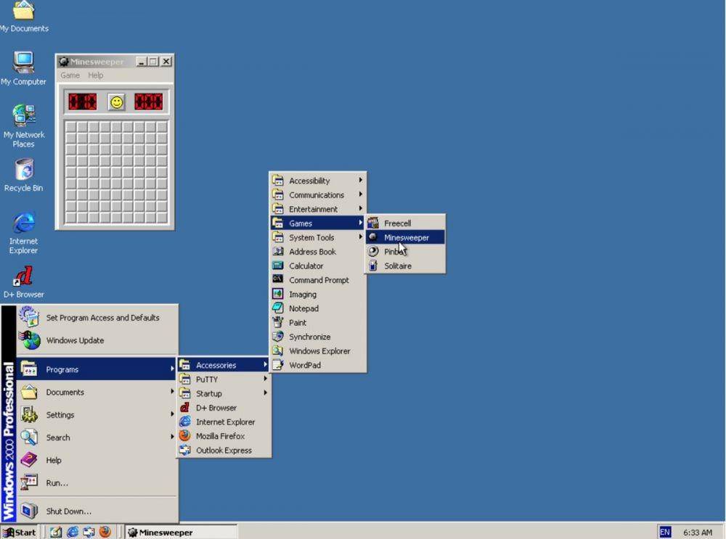
Task: Open Notepad from Accessories menu
Action: click(318, 308)
